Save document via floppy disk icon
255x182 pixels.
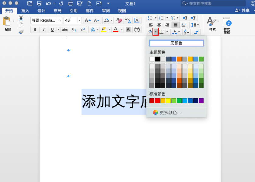39,3
